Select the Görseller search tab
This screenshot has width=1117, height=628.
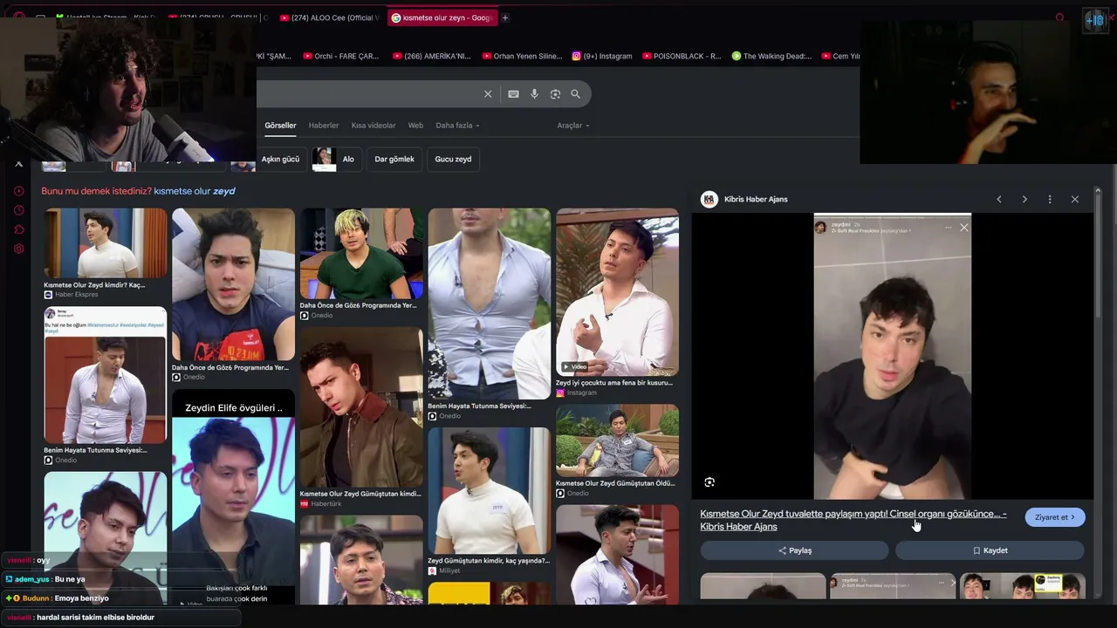click(281, 126)
